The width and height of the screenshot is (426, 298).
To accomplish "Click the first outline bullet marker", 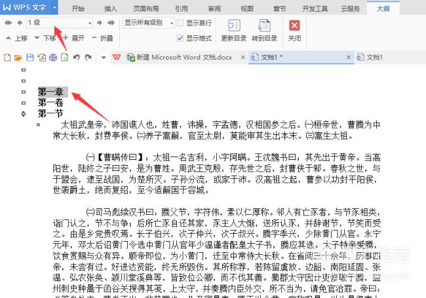I will (24, 70).
